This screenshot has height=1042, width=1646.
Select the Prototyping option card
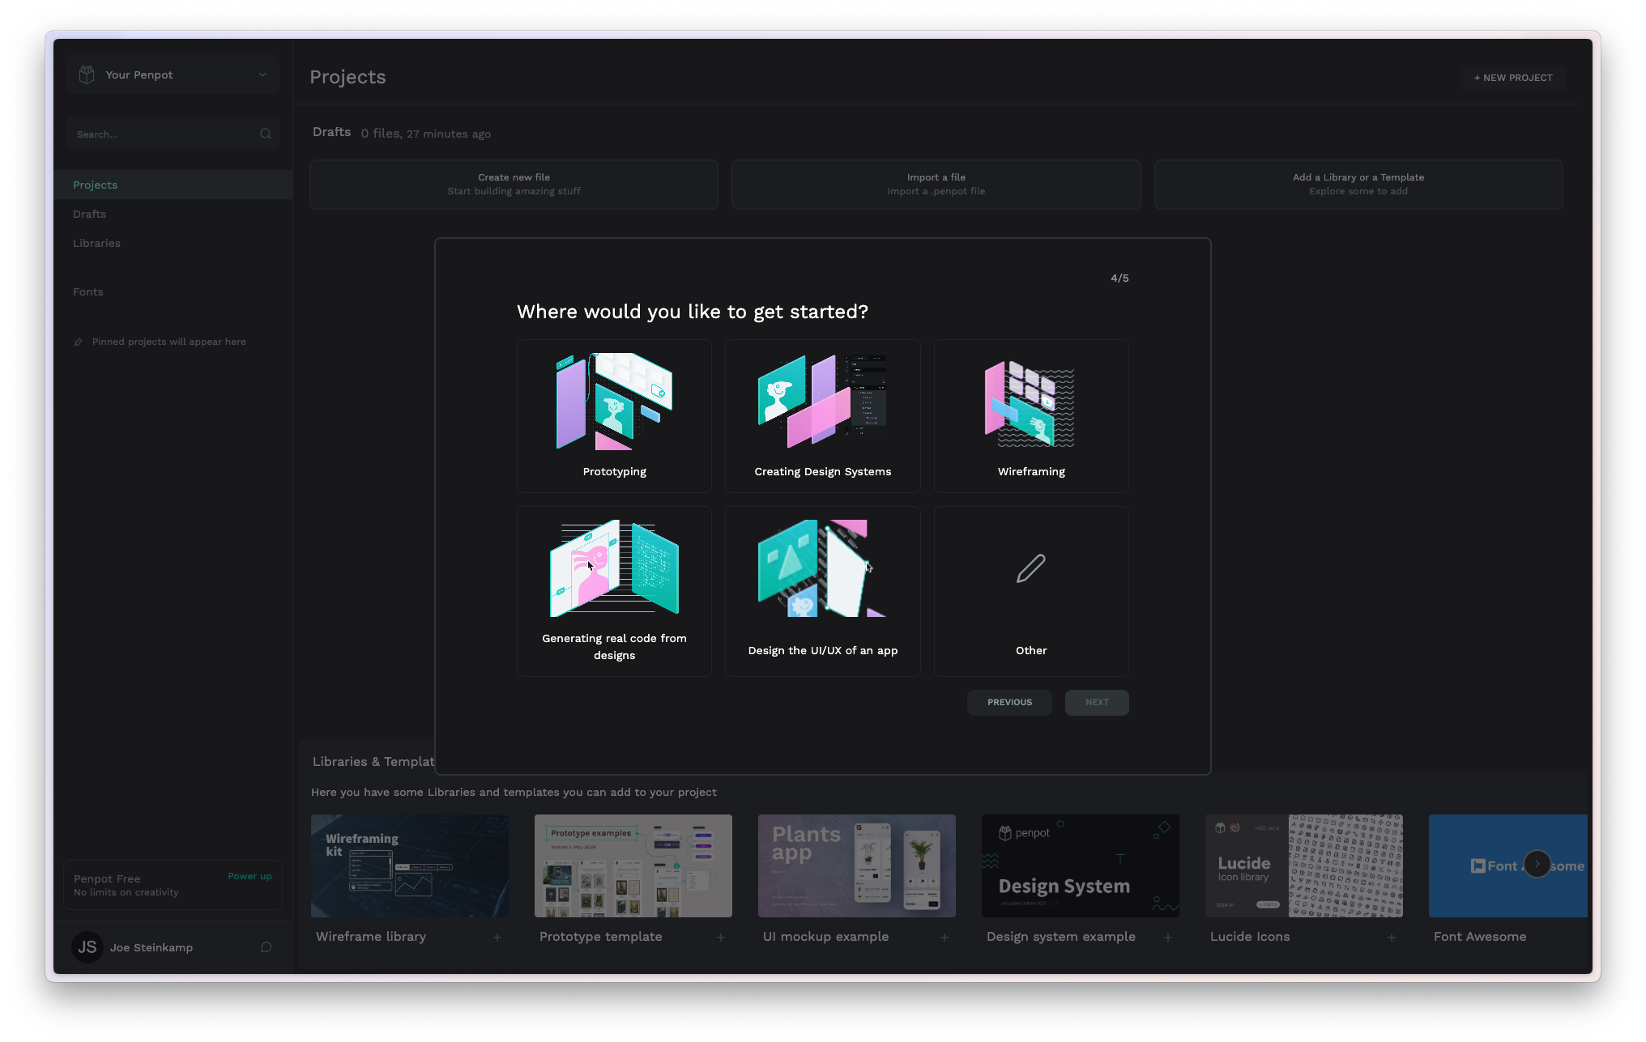coord(614,415)
